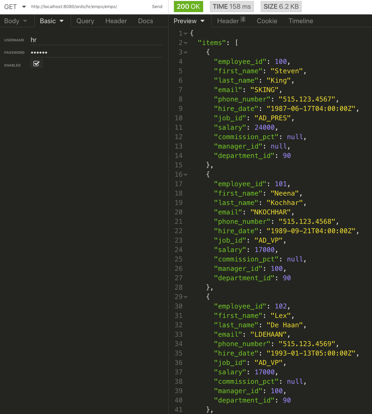Screen dimensions: 372x414
Task: Toggle the Enabled auth checkbox
Action: click(x=36, y=64)
